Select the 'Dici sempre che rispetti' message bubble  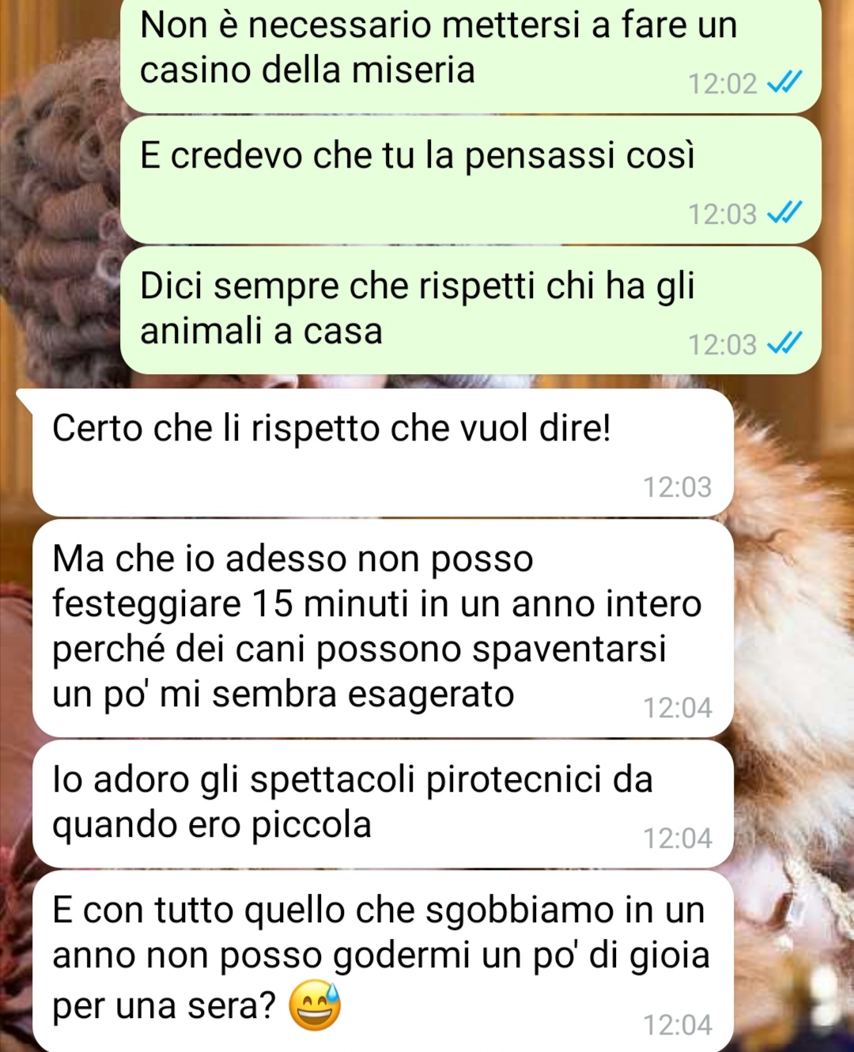(x=470, y=310)
